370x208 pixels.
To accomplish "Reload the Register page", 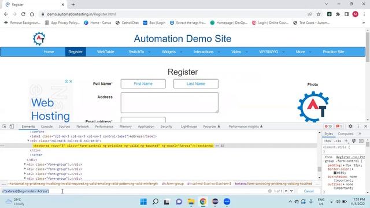I will point(23,14).
